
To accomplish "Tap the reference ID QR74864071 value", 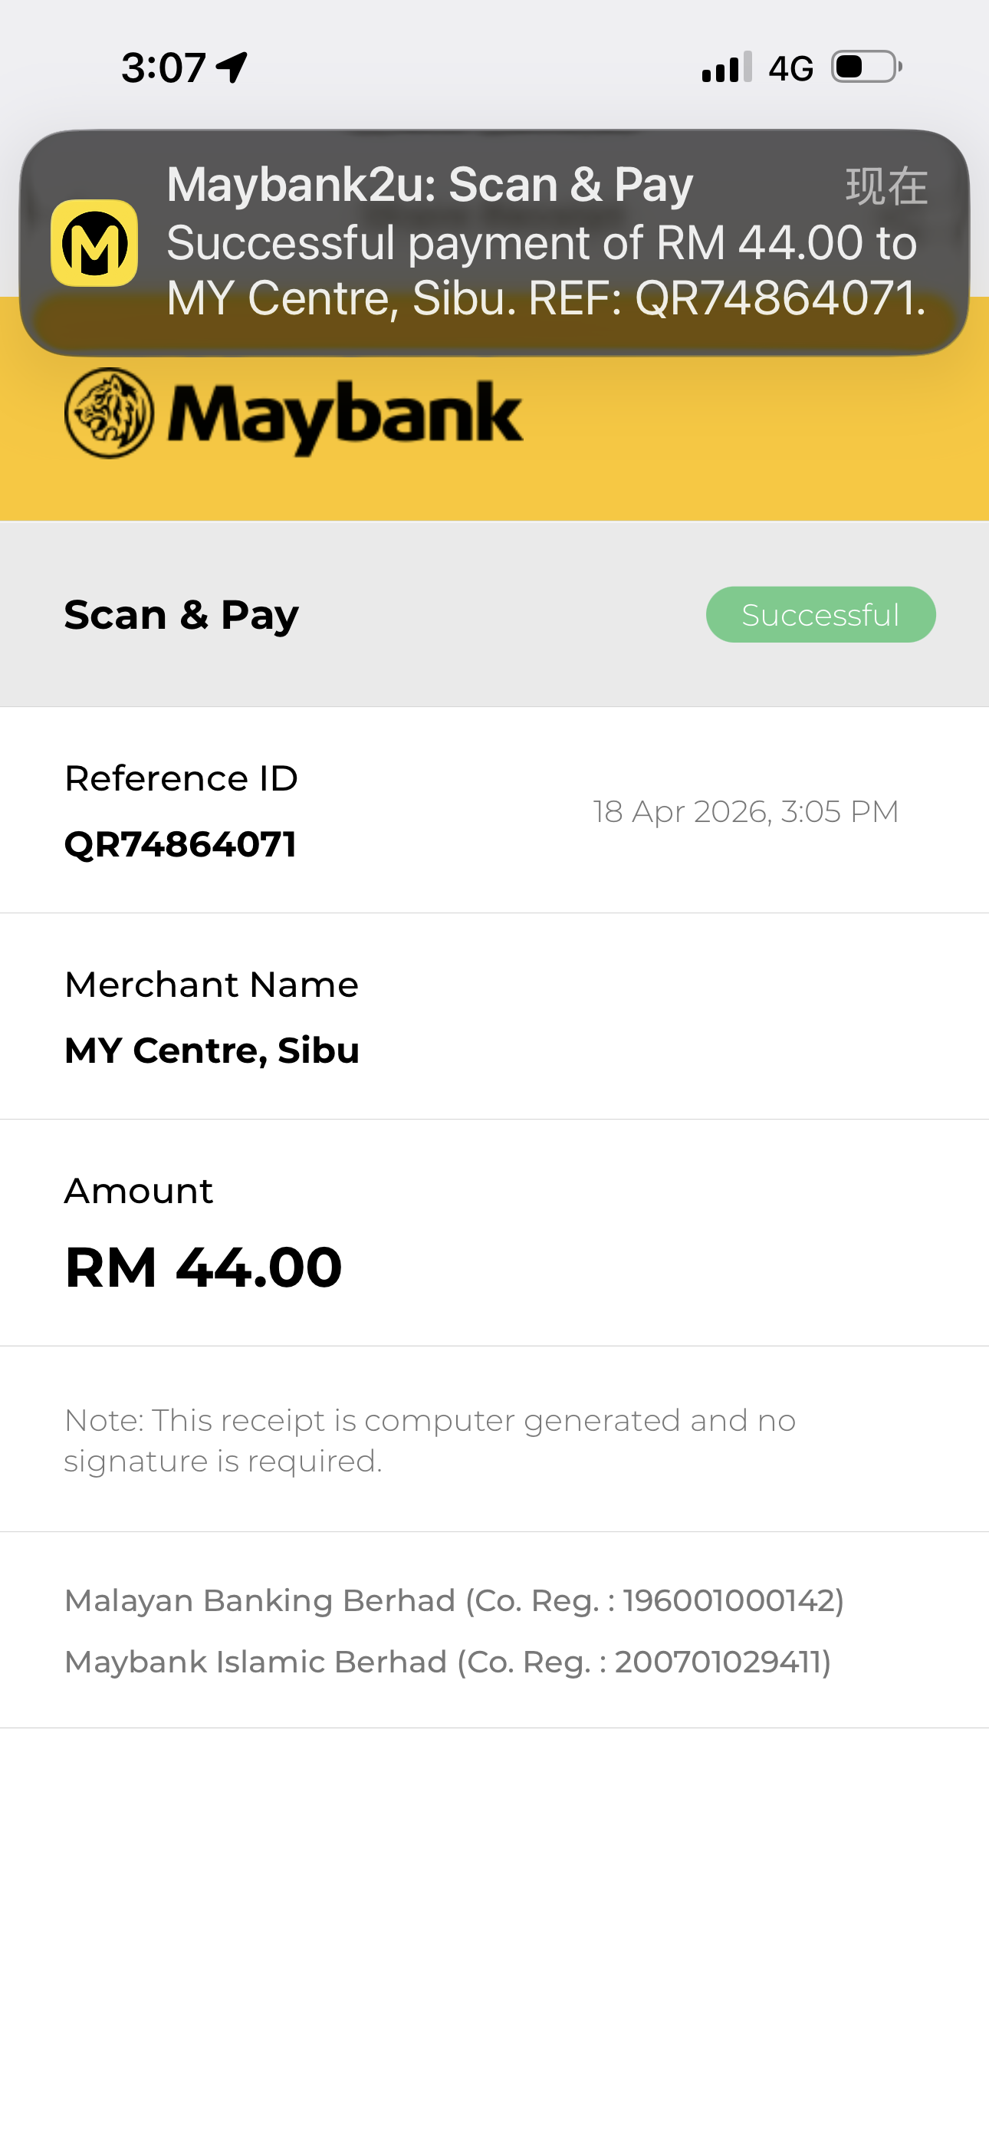I will (181, 844).
